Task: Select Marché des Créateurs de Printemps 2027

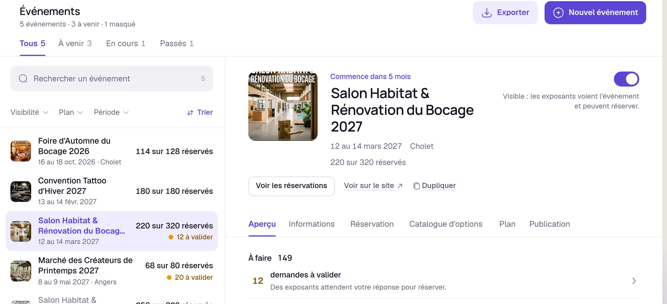Action: [x=112, y=271]
